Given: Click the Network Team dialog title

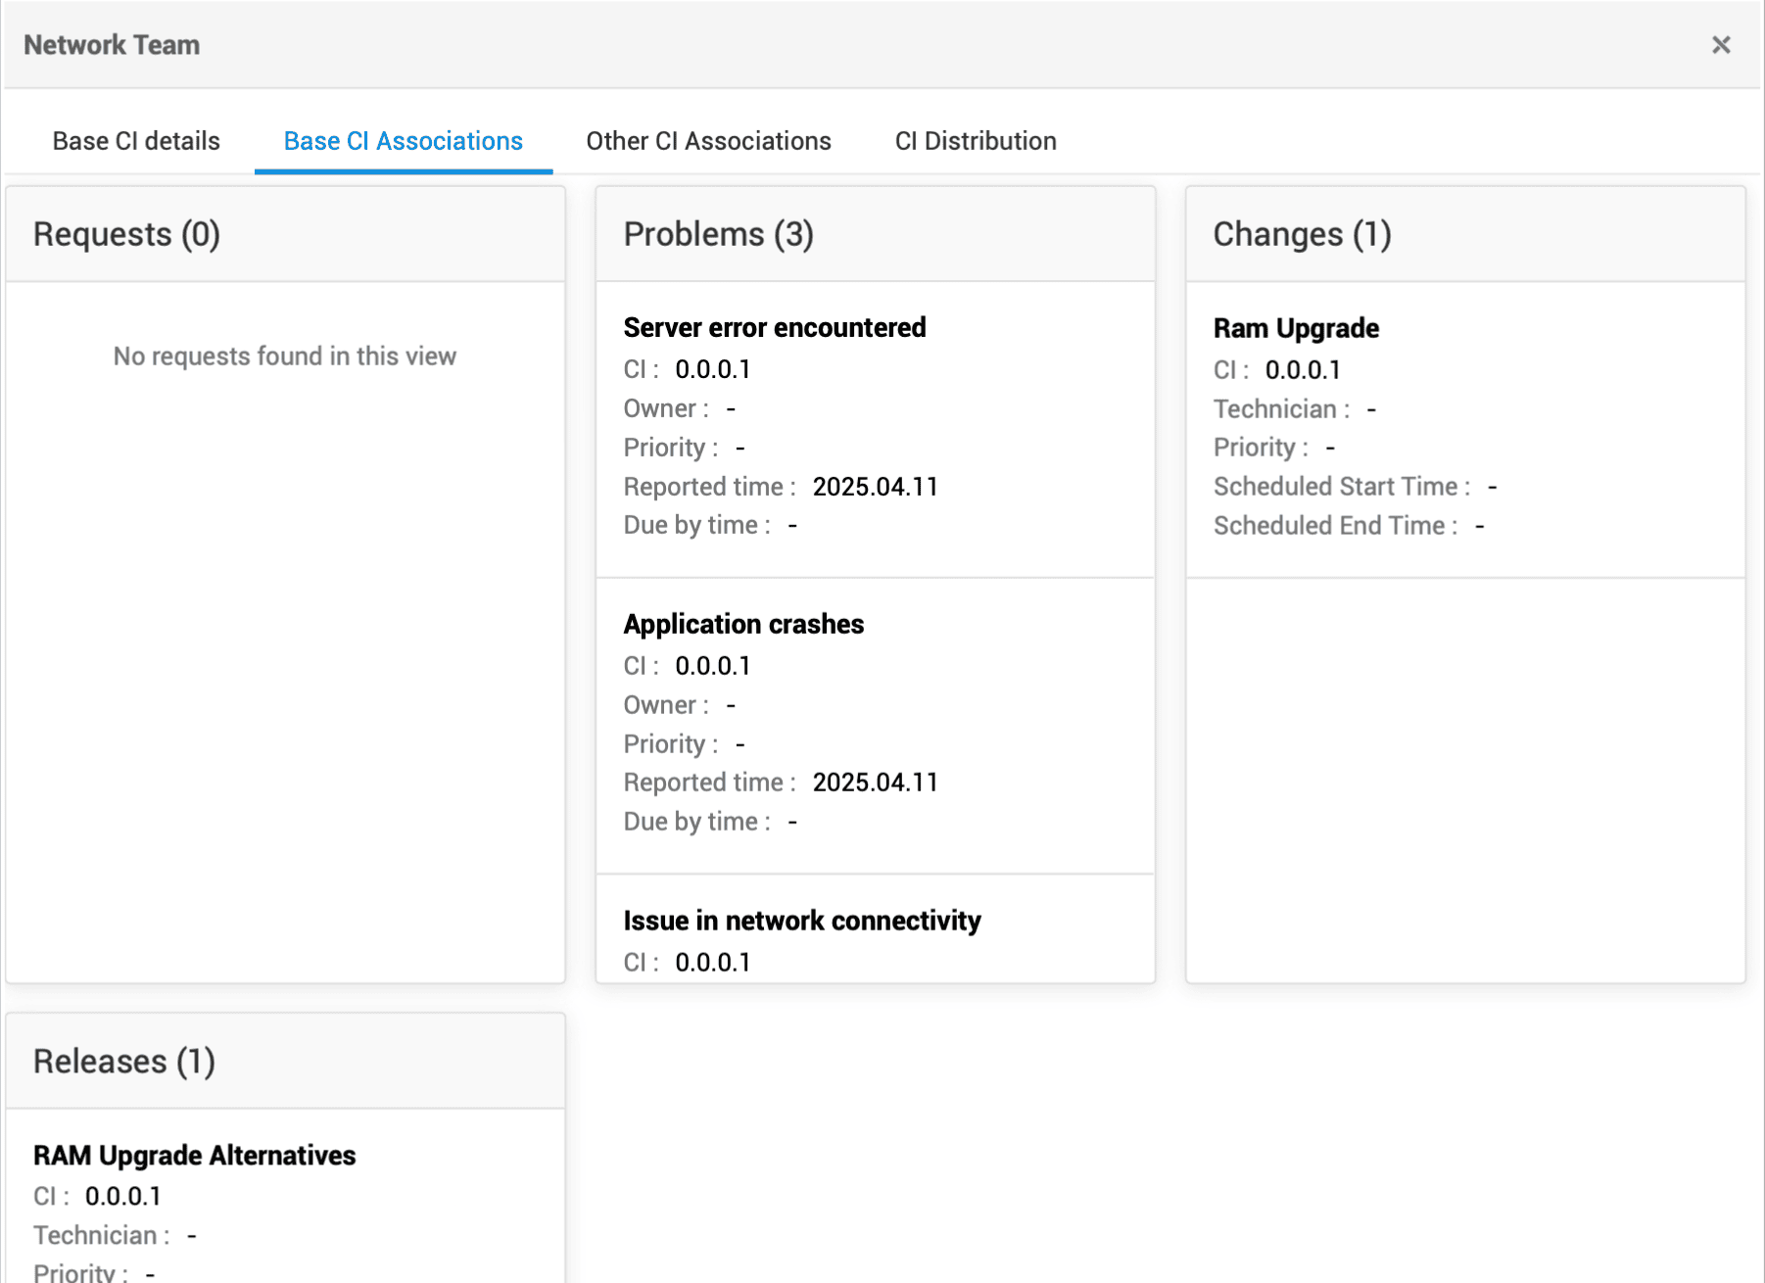Looking at the screenshot, I should (x=112, y=45).
